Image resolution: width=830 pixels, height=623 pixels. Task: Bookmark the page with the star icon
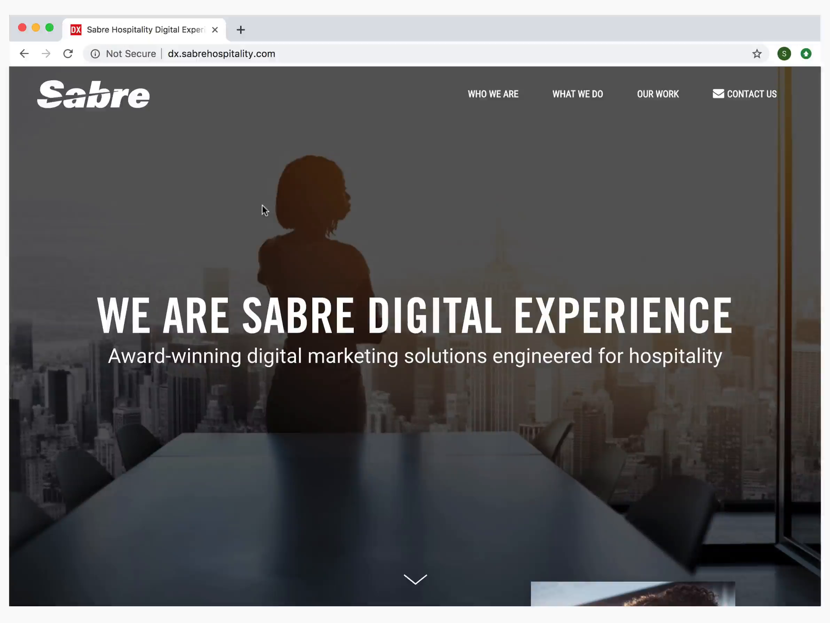[757, 54]
